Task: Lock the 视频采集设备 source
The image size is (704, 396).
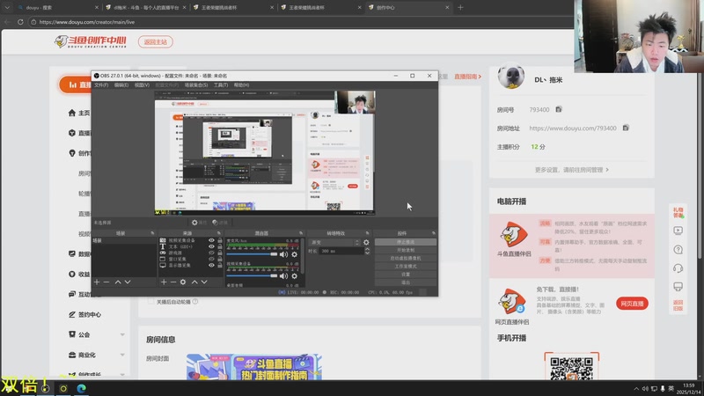Action: [x=220, y=240]
